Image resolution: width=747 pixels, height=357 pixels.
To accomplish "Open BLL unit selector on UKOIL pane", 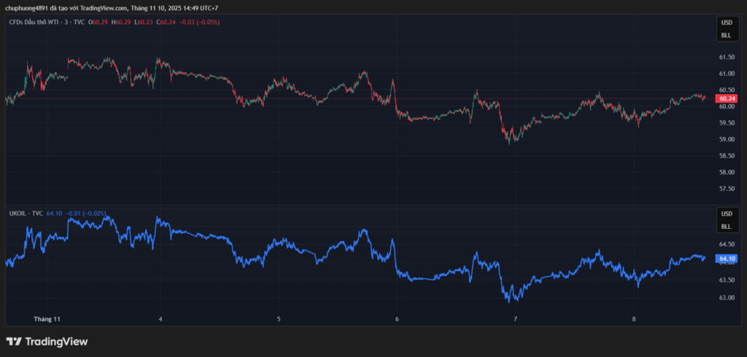I will click(726, 226).
